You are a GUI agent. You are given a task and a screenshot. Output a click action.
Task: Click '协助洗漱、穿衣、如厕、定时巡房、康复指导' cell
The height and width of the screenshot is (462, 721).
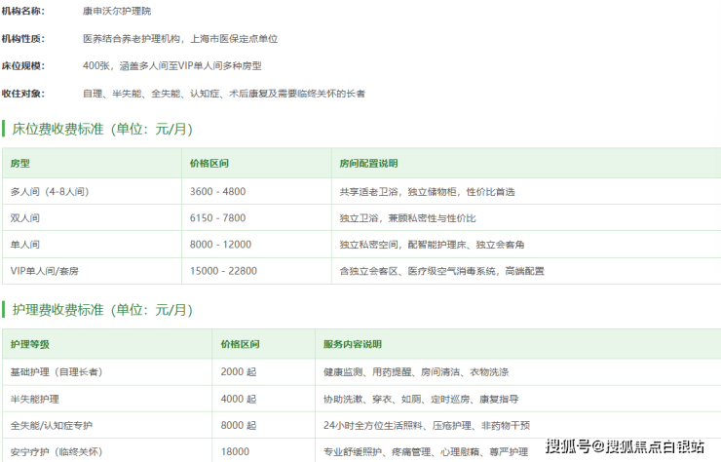click(x=518, y=399)
